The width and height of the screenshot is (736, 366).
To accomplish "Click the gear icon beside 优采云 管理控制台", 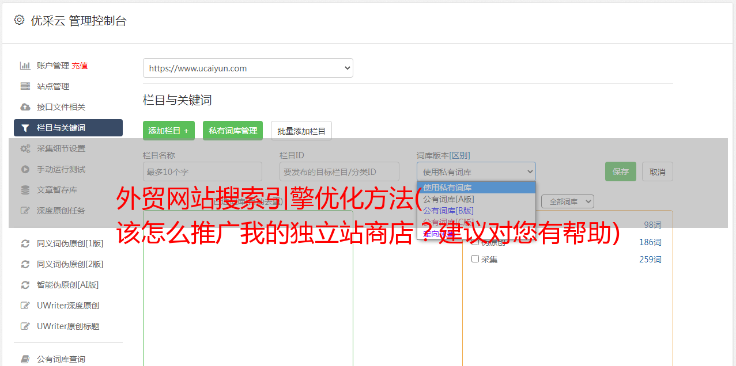I will pyautogui.click(x=19, y=20).
